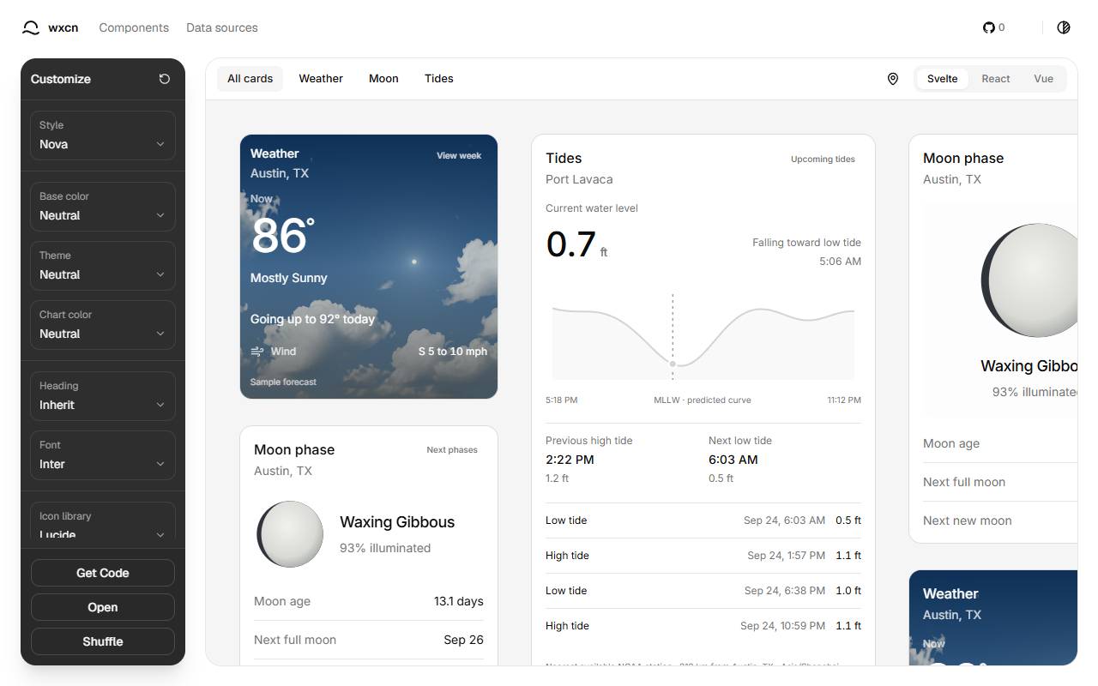
Task: Click the current-time marker on tide chart
Action: [673, 364]
